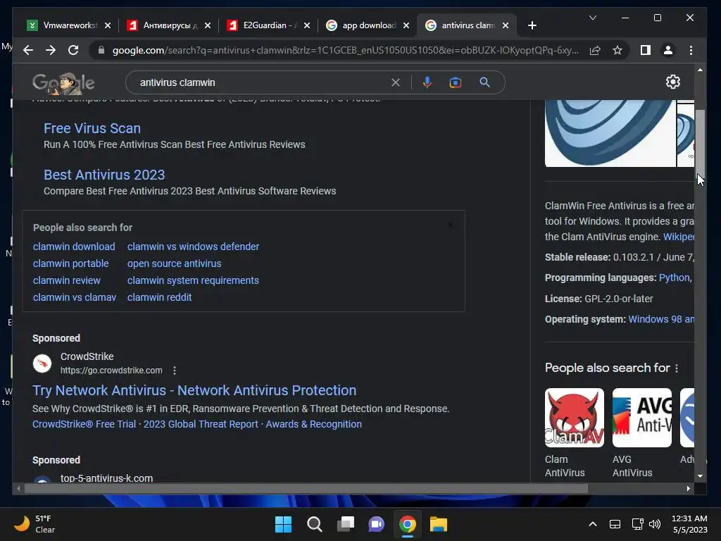Close the E2Guardian tab
This screenshot has height=541, width=721.
[x=307, y=25]
